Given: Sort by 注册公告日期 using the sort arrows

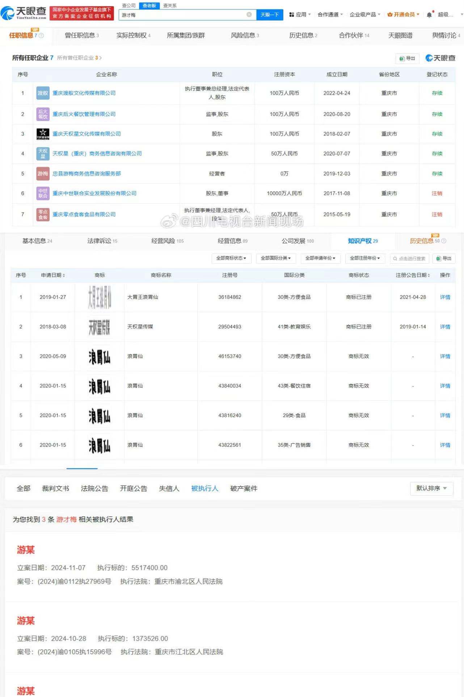Looking at the screenshot, I should pos(429,275).
